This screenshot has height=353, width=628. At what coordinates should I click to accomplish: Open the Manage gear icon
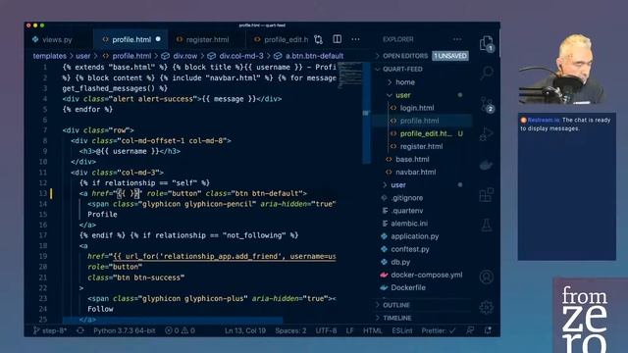pos(487,307)
